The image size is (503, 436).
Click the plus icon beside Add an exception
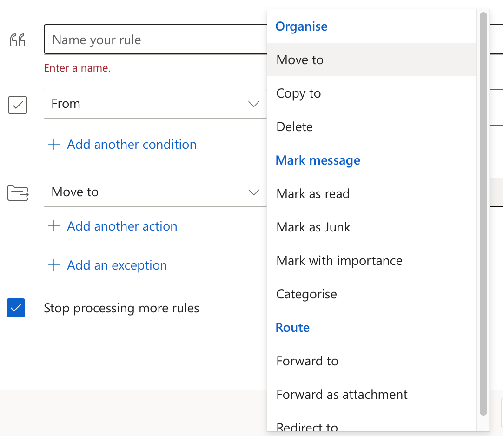coord(54,265)
